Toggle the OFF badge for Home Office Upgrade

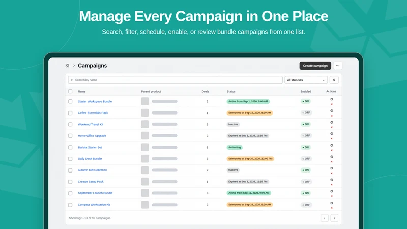(x=306, y=136)
